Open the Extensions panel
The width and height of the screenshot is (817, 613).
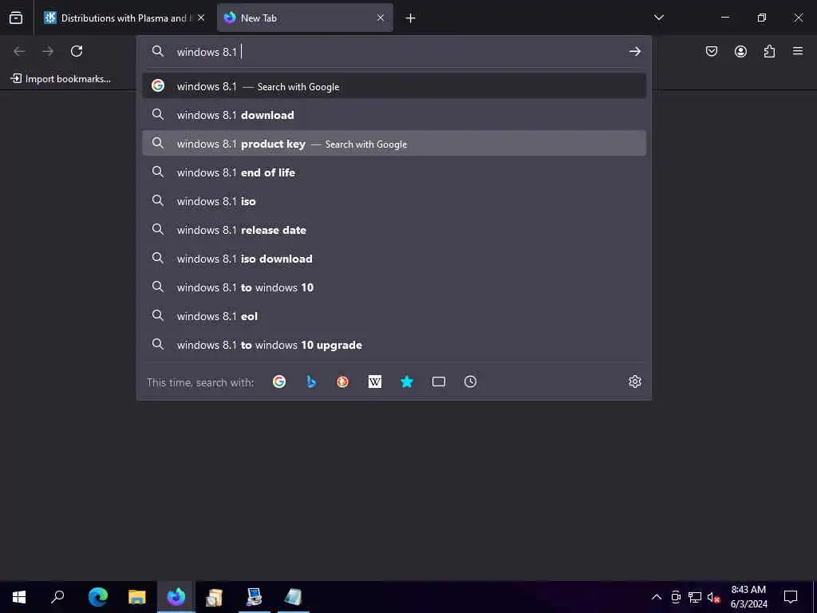coord(769,51)
